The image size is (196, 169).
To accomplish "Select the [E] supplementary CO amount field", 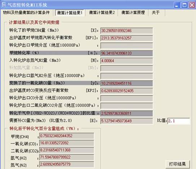I will tap(126, 121).
